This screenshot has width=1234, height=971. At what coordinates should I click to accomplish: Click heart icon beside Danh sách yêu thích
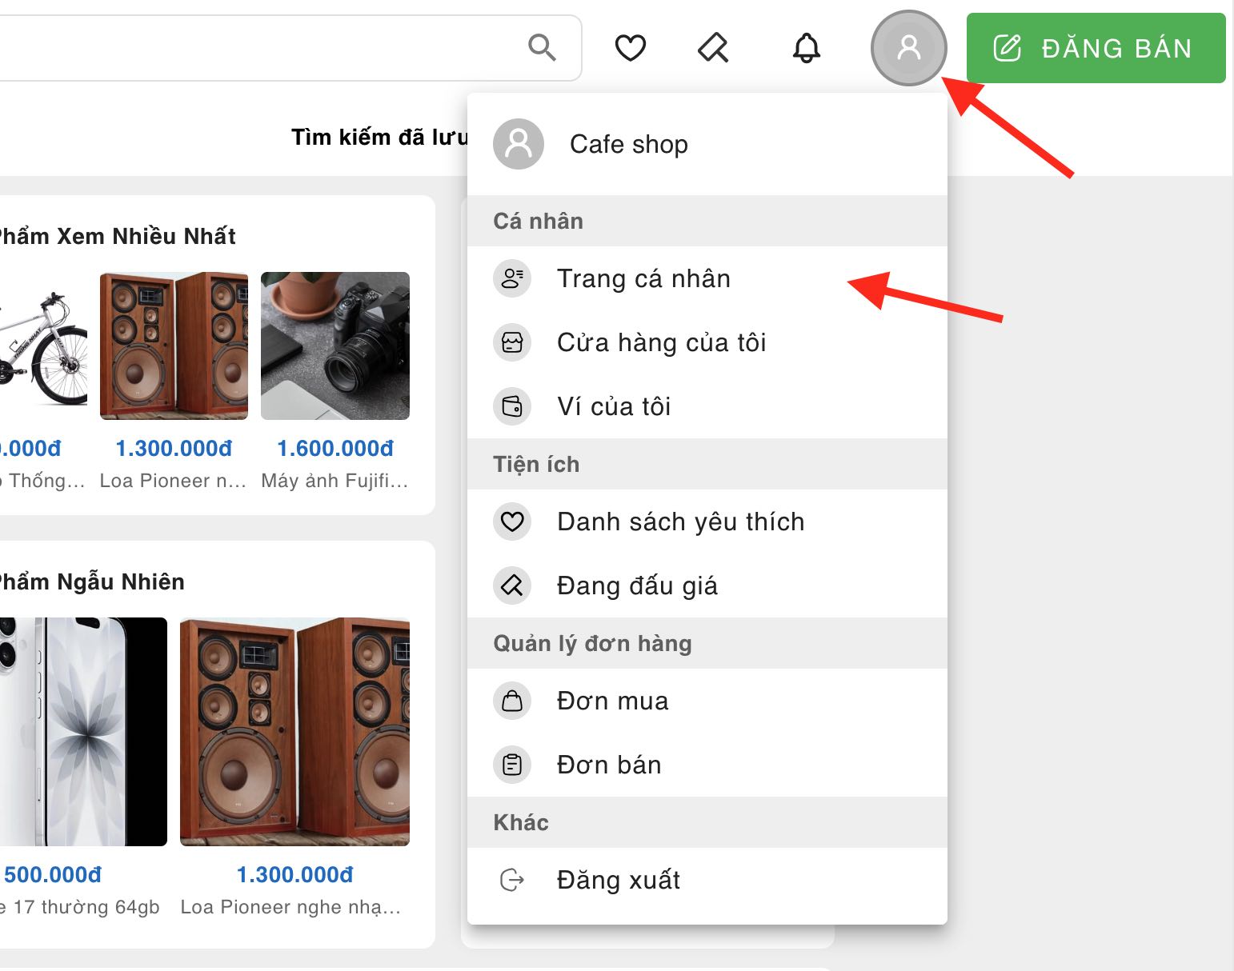click(x=512, y=521)
